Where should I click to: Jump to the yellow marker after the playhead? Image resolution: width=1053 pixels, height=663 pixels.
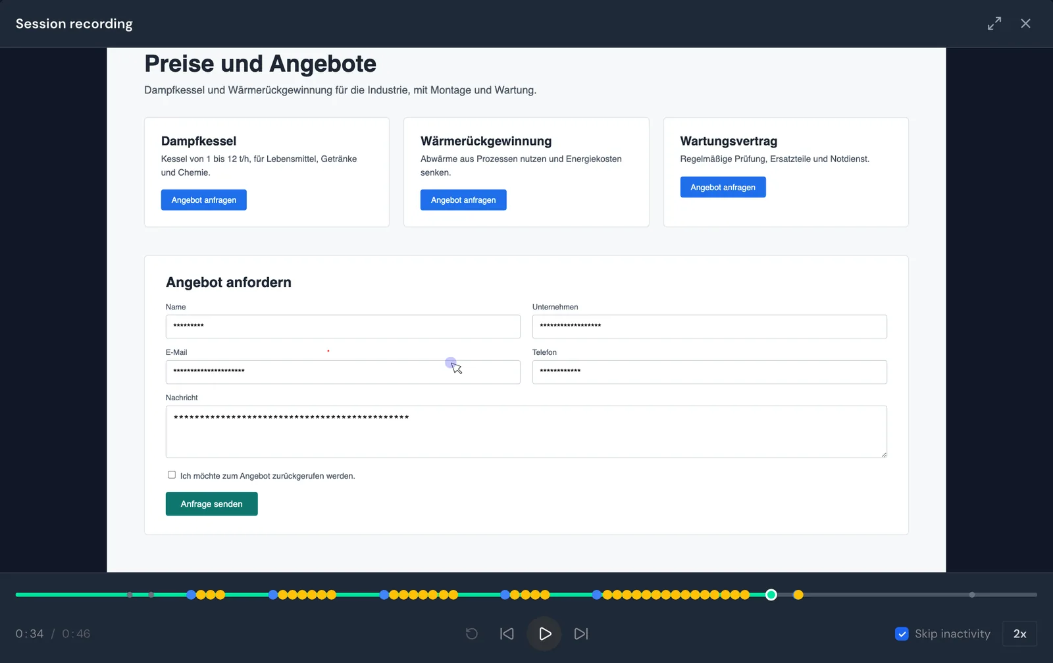point(798,595)
